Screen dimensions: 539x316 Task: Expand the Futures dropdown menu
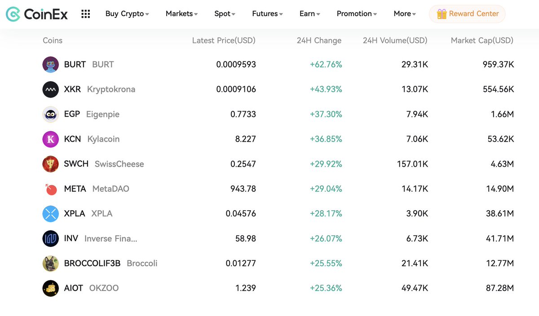pos(267,14)
